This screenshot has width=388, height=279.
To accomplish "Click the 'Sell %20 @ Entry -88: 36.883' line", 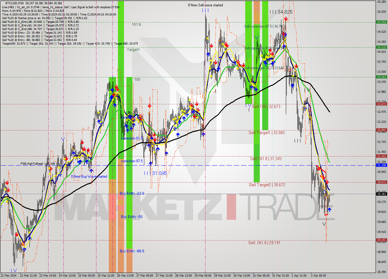I will coord(39,40).
